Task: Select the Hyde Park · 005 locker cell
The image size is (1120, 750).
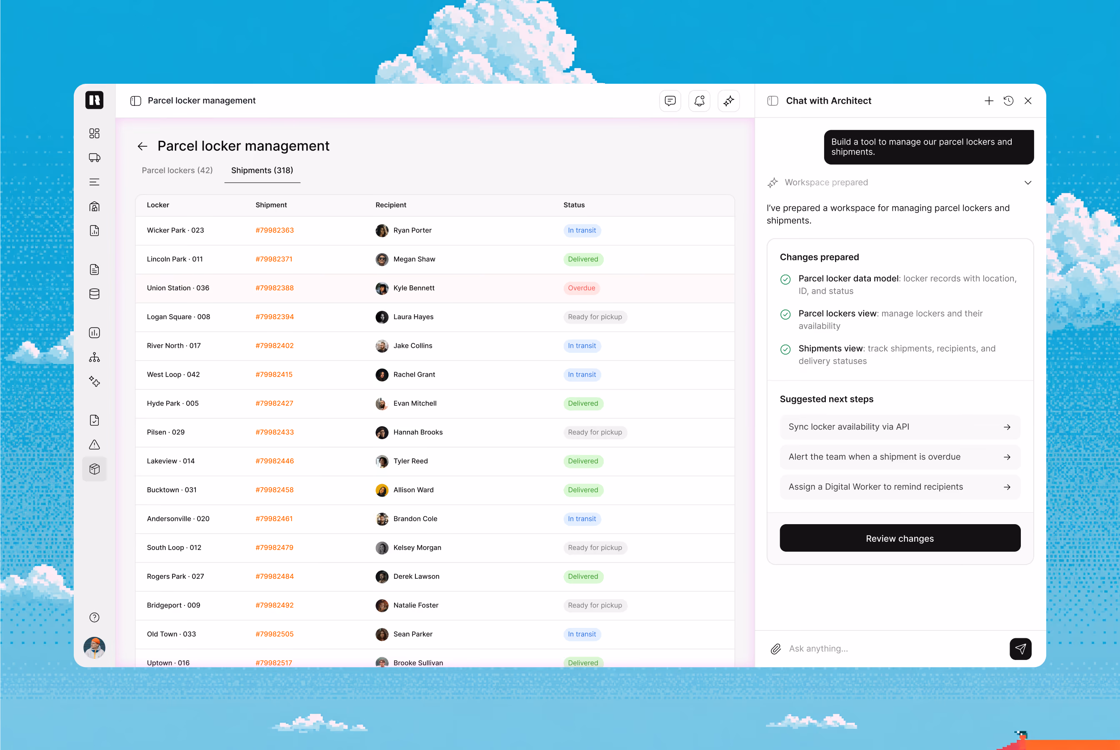Action: 172,404
